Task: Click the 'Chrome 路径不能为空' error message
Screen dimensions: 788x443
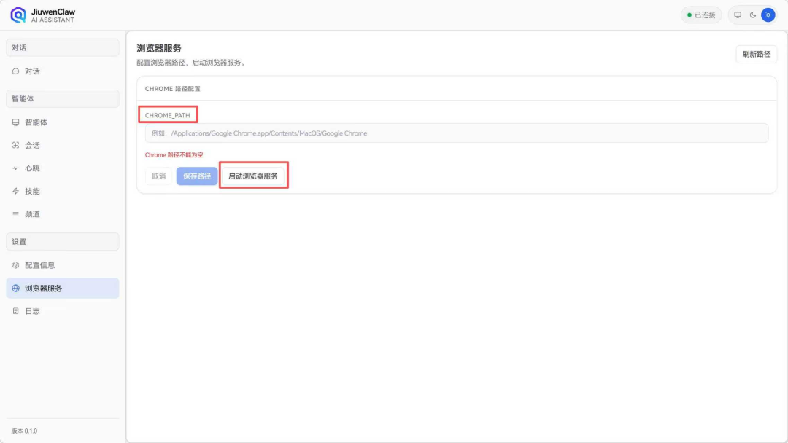Action: [x=174, y=155]
